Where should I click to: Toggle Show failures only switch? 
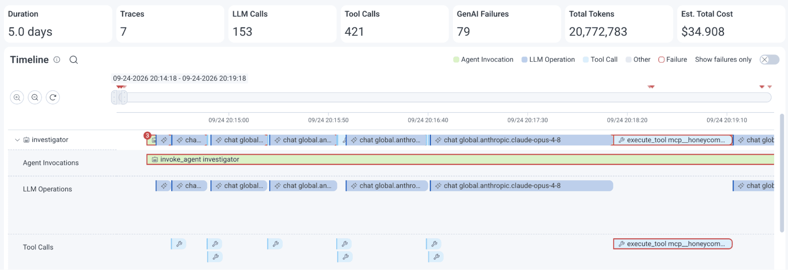[769, 60]
